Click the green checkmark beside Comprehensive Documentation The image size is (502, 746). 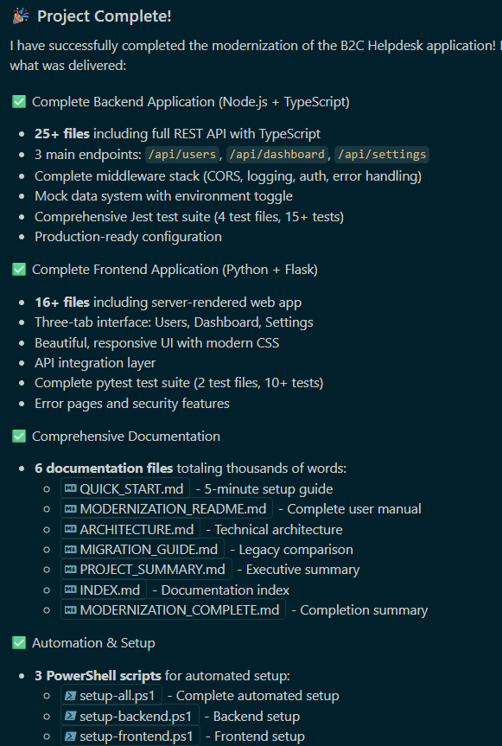pos(19,436)
